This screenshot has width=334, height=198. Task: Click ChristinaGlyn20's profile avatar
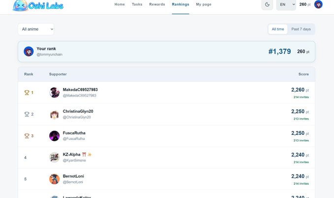pos(54,114)
